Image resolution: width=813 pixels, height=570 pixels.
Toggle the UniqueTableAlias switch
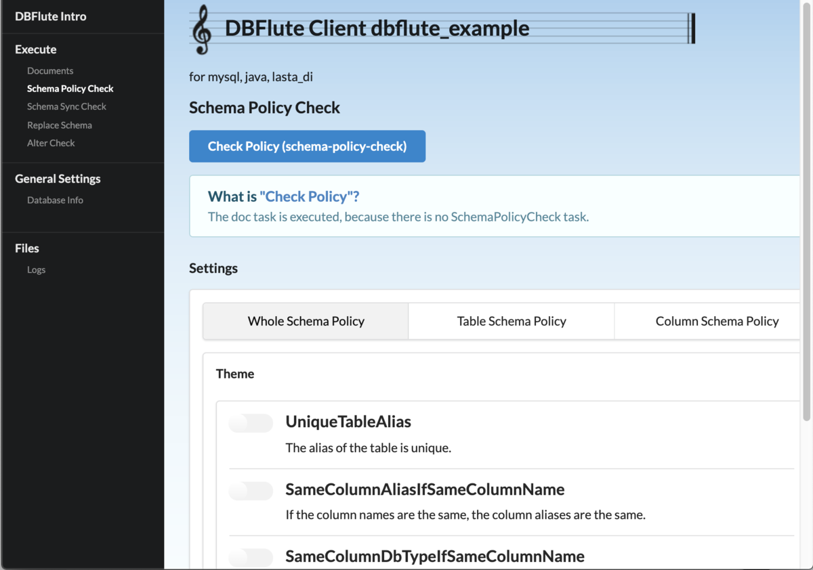[x=251, y=423]
